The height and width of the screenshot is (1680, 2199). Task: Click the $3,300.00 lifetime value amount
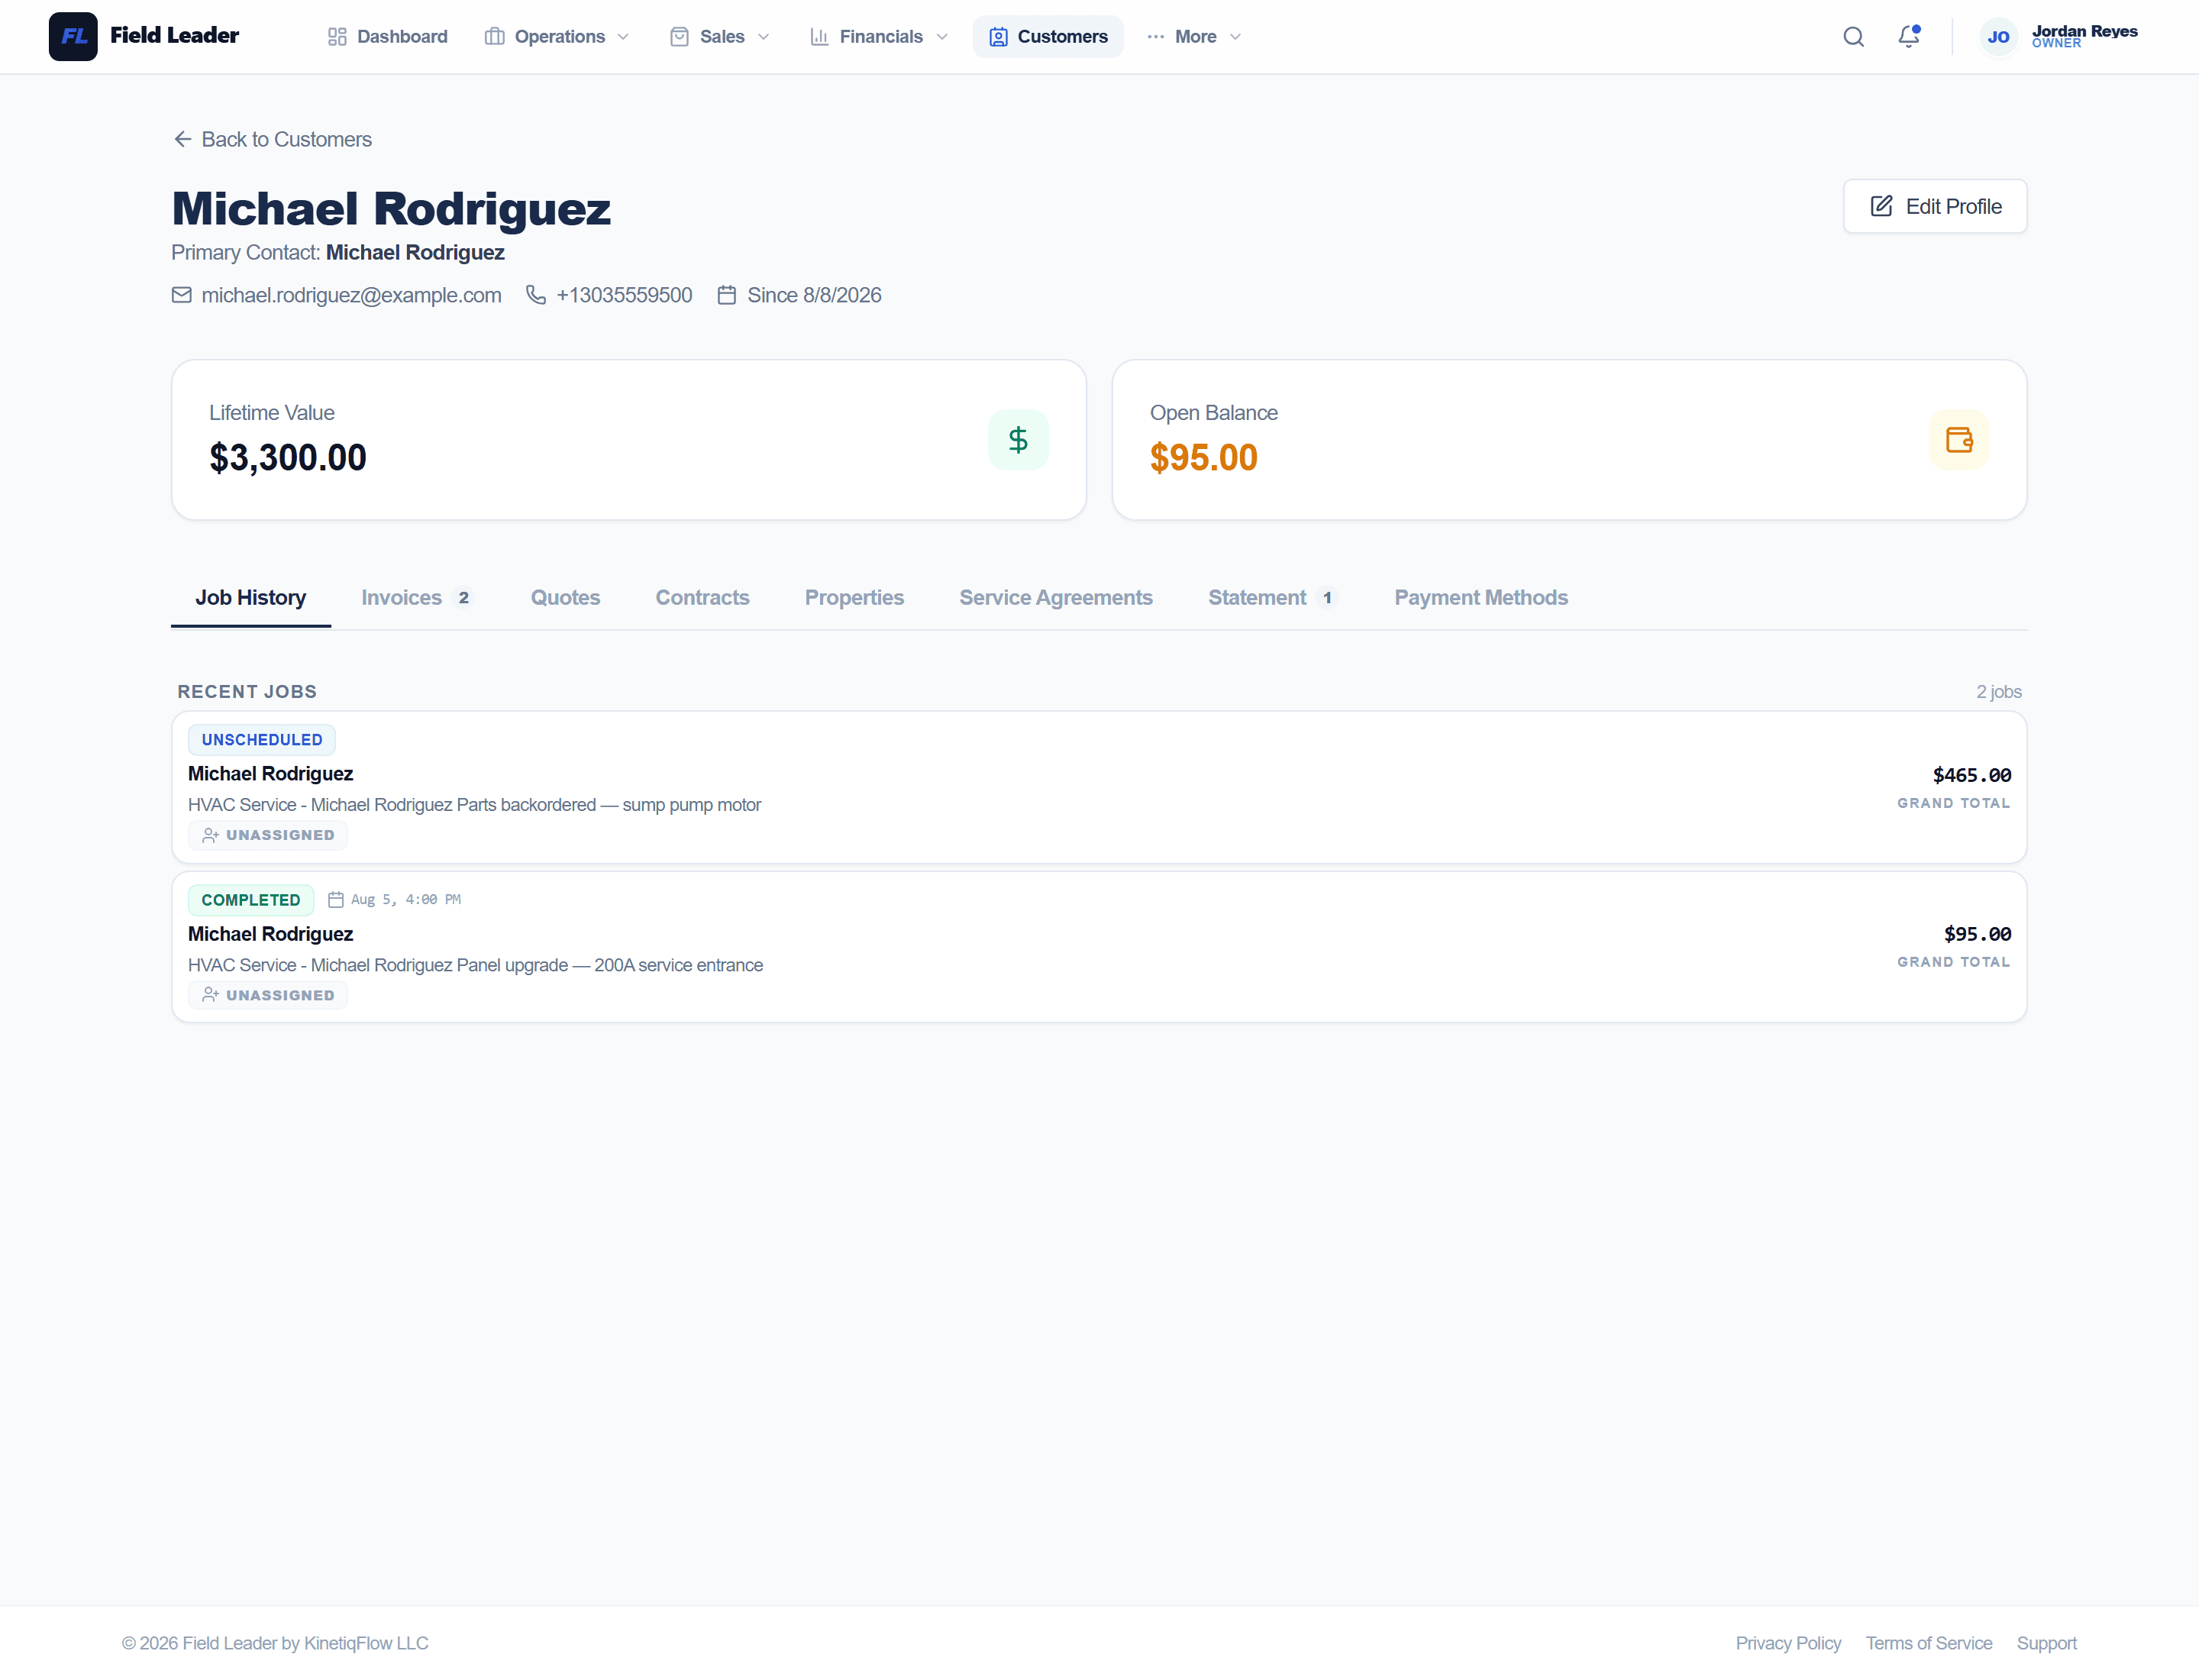[288, 458]
